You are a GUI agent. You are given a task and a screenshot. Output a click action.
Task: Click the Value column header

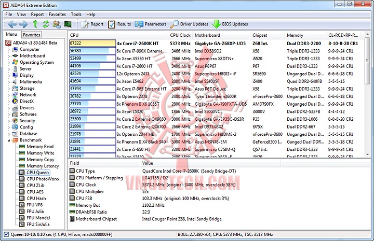click(x=210, y=163)
